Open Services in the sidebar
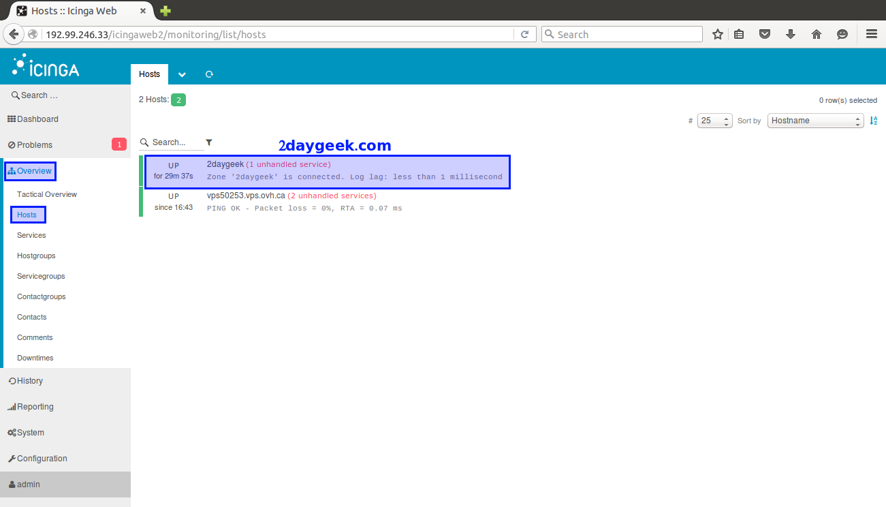The height and width of the screenshot is (507, 886). click(31, 235)
